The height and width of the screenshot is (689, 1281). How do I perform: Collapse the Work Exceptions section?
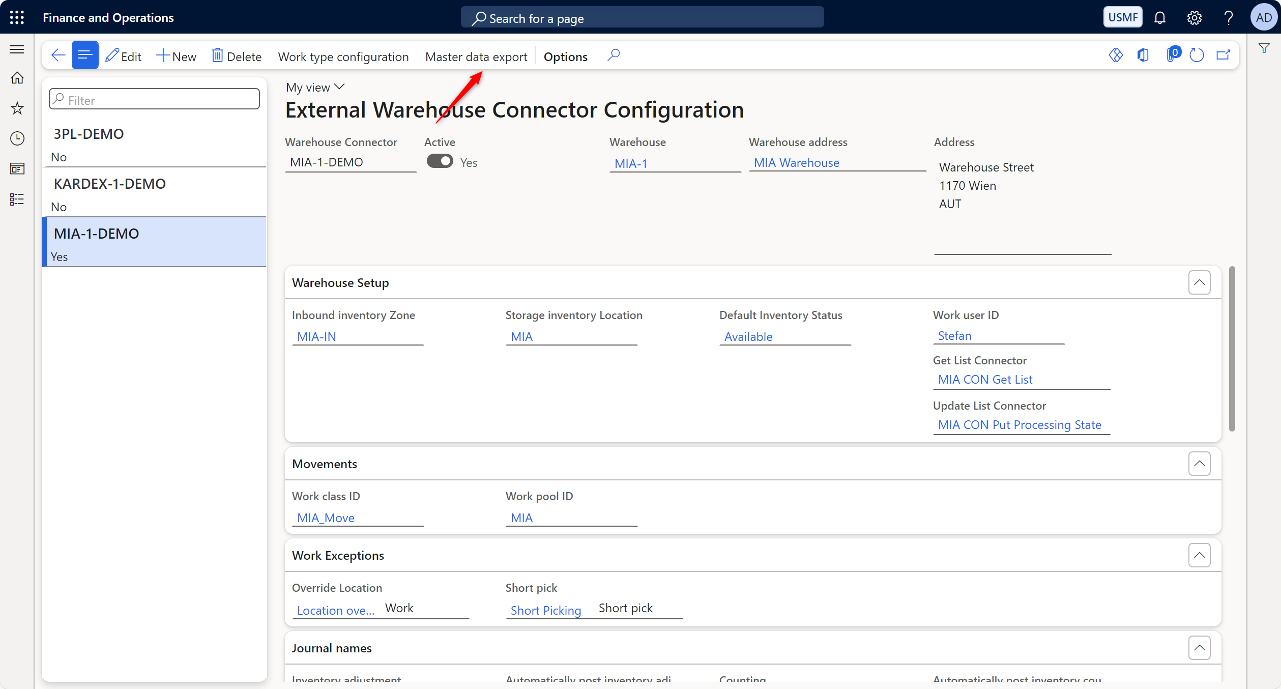point(1199,555)
